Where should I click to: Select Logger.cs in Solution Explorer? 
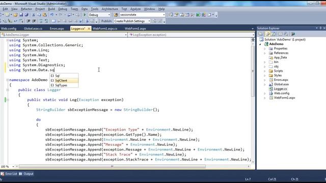point(280,89)
